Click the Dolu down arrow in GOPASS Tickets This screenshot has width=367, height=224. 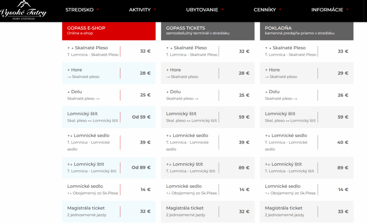167,92
